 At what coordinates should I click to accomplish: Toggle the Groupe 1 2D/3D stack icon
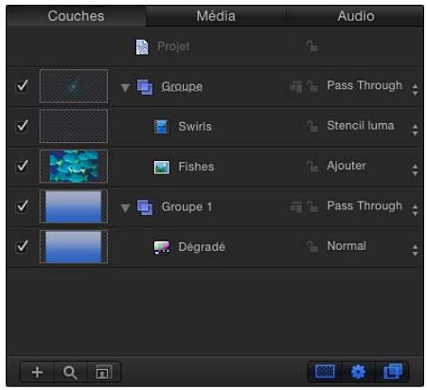click(x=296, y=206)
